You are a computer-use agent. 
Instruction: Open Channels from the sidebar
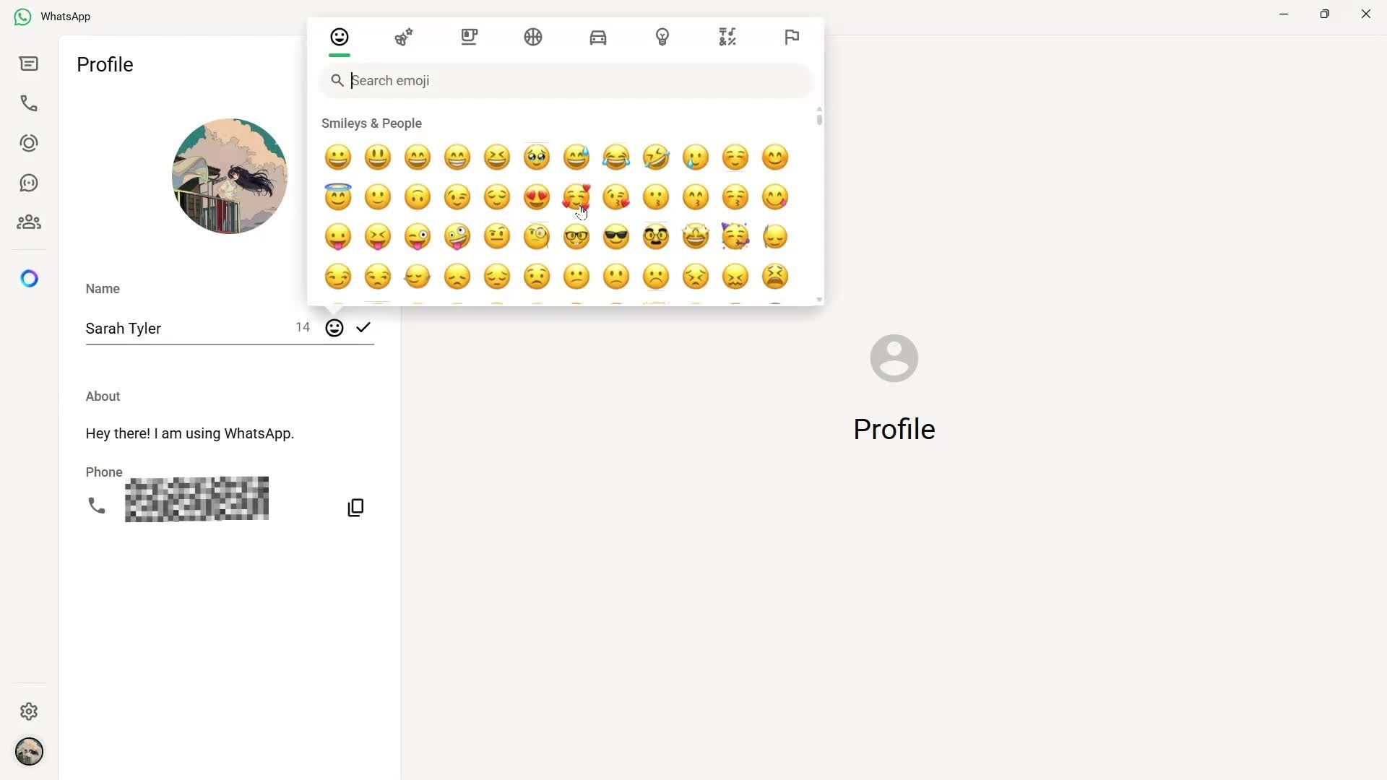pyautogui.click(x=29, y=182)
